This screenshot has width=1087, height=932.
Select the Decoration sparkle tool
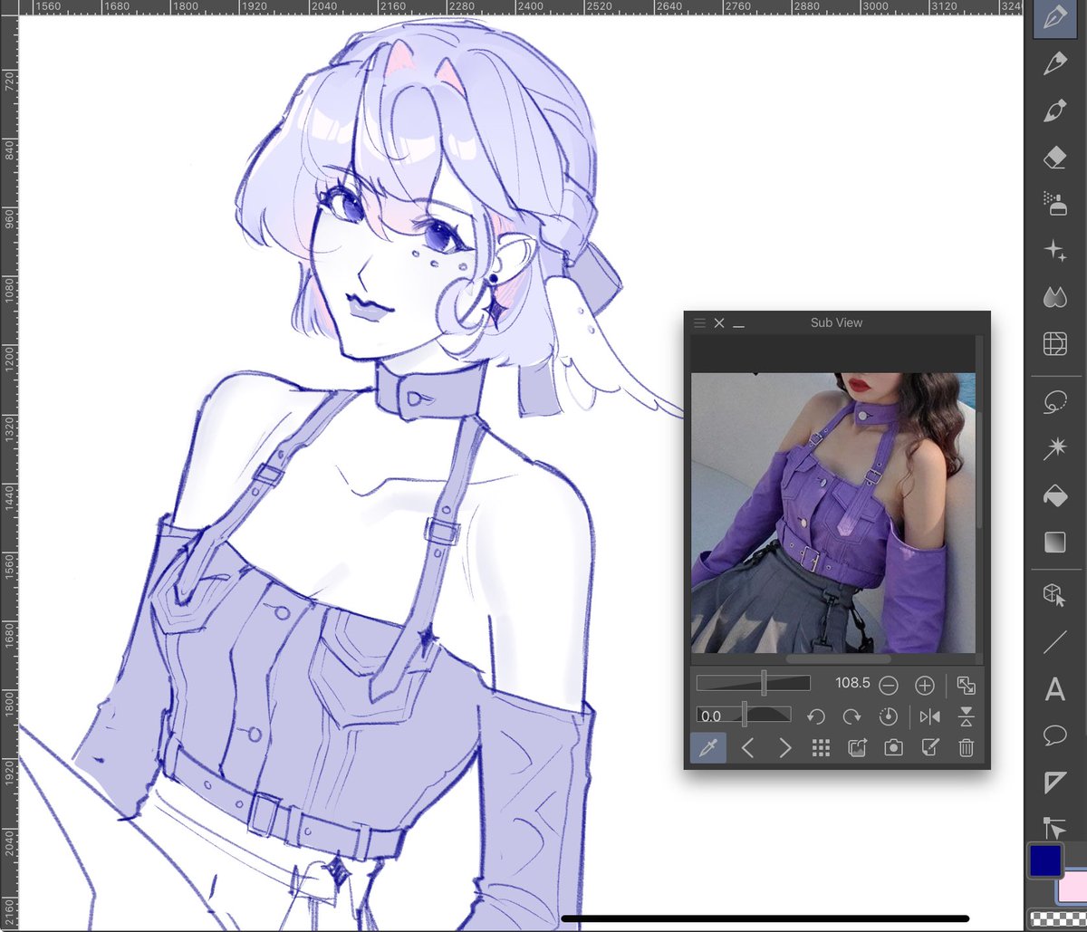tap(1055, 251)
